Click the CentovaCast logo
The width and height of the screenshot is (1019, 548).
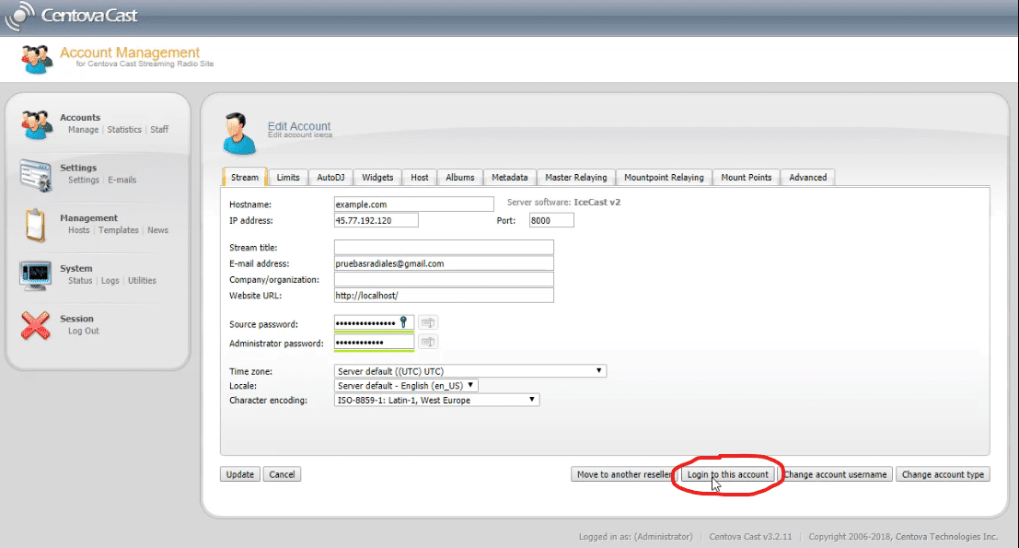72,16
